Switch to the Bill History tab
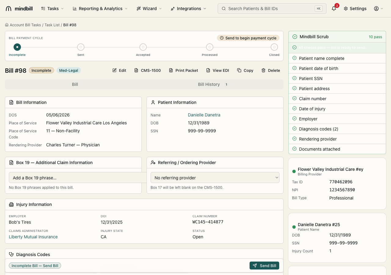The width and height of the screenshot is (391, 275). [x=213, y=84]
